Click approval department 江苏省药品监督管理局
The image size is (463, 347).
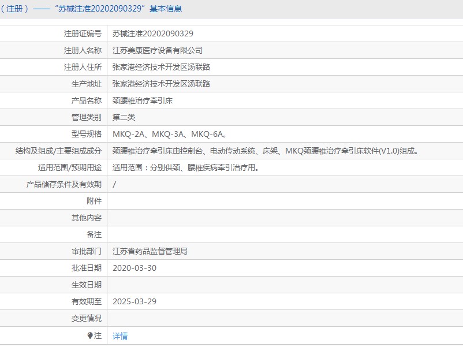click(x=150, y=251)
